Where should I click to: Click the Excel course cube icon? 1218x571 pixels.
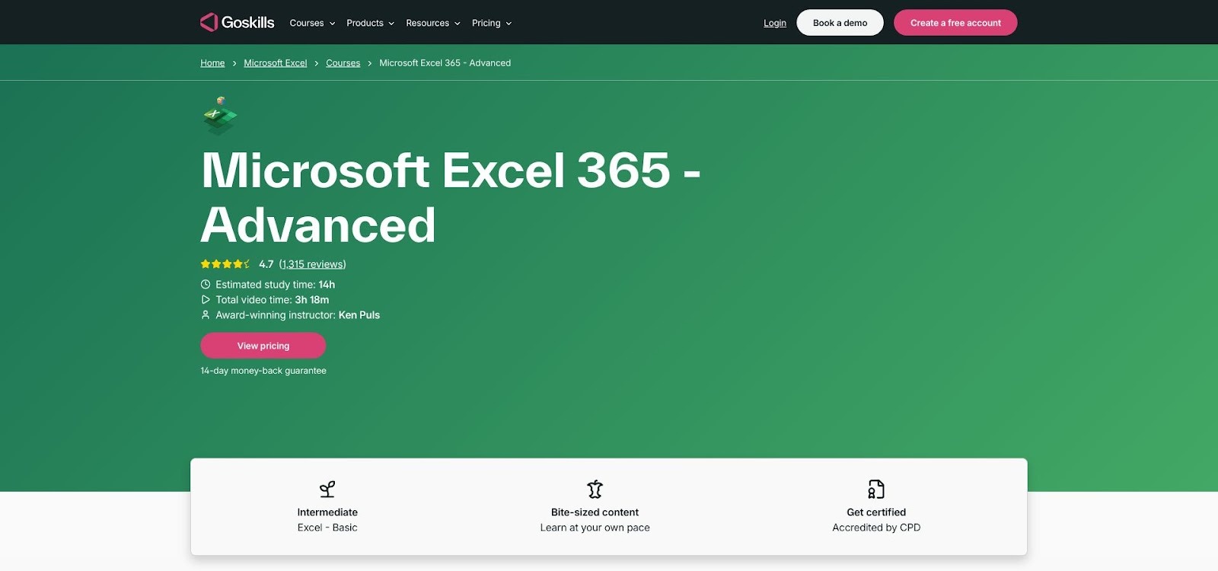(220, 116)
